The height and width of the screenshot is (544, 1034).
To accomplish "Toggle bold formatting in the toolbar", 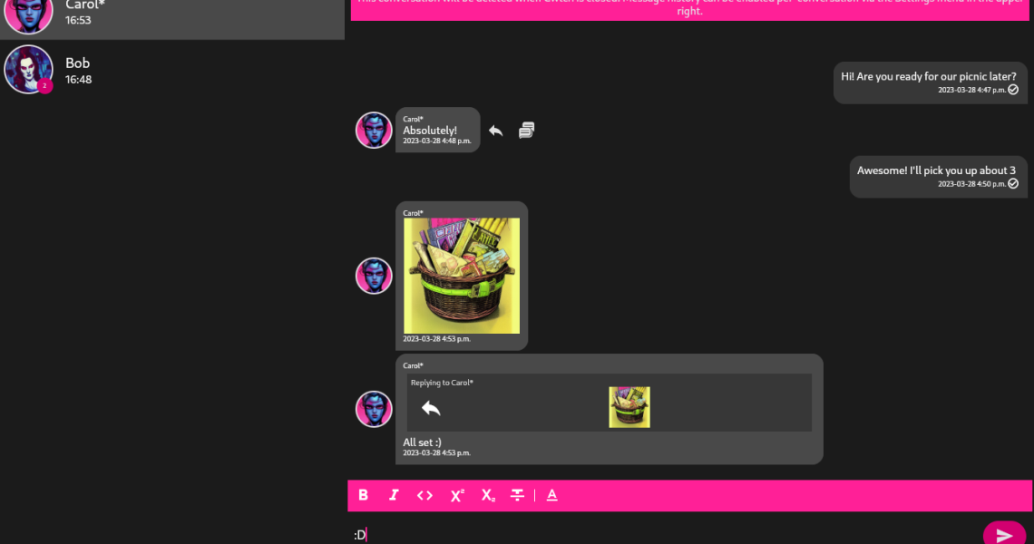I will pyautogui.click(x=363, y=495).
